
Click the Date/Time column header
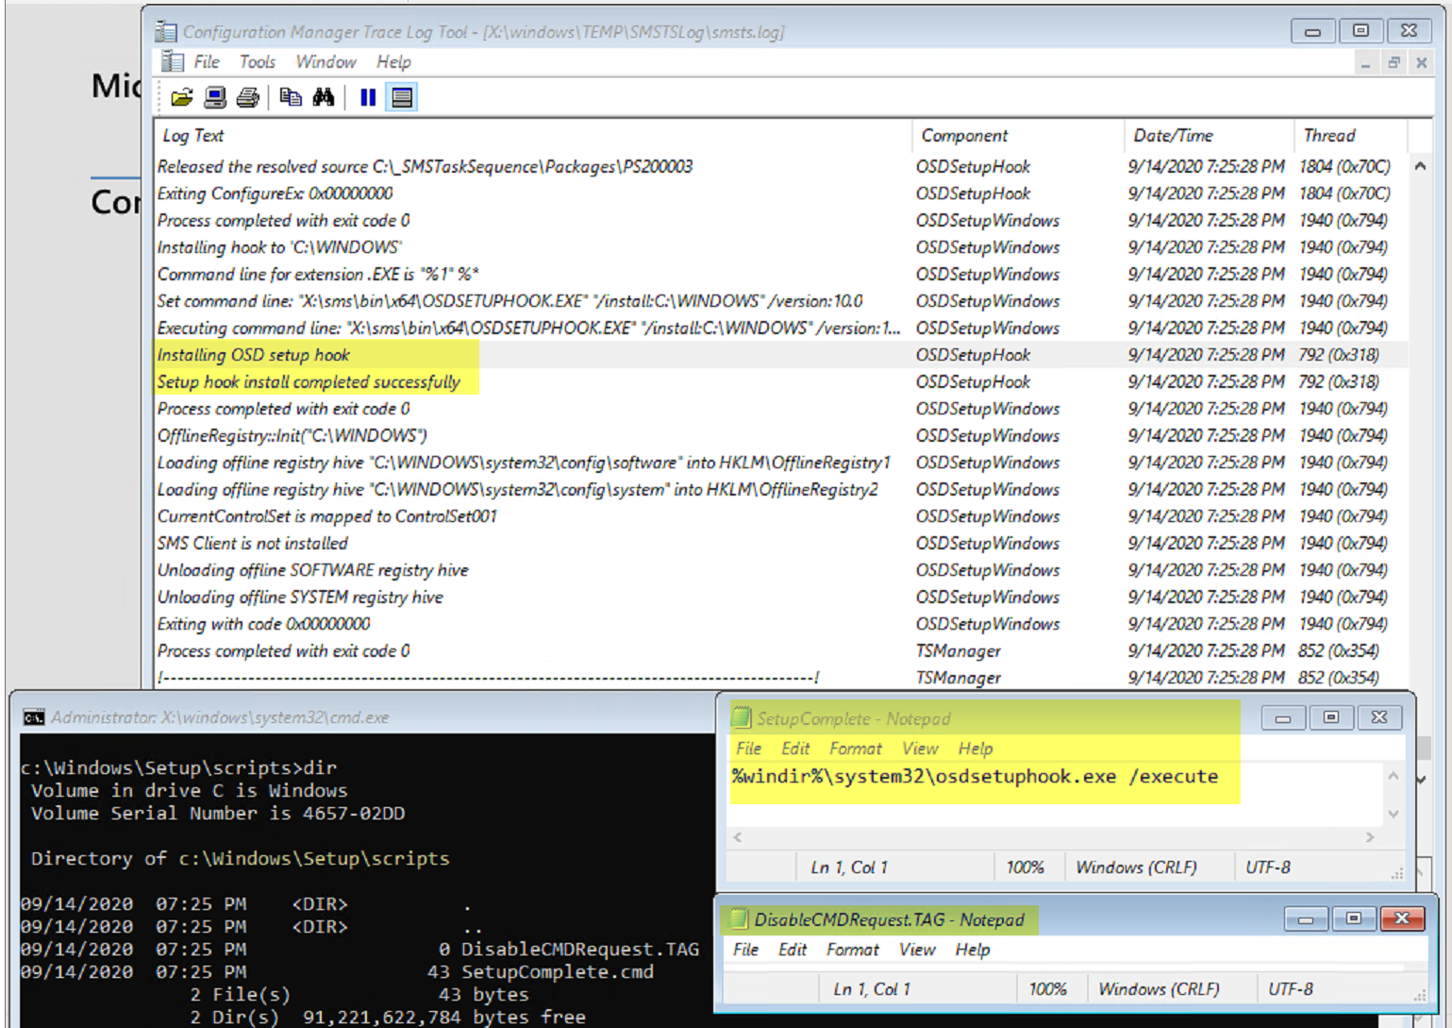tap(1173, 136)
